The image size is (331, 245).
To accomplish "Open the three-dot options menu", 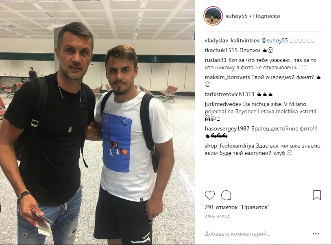I will 316,234.
